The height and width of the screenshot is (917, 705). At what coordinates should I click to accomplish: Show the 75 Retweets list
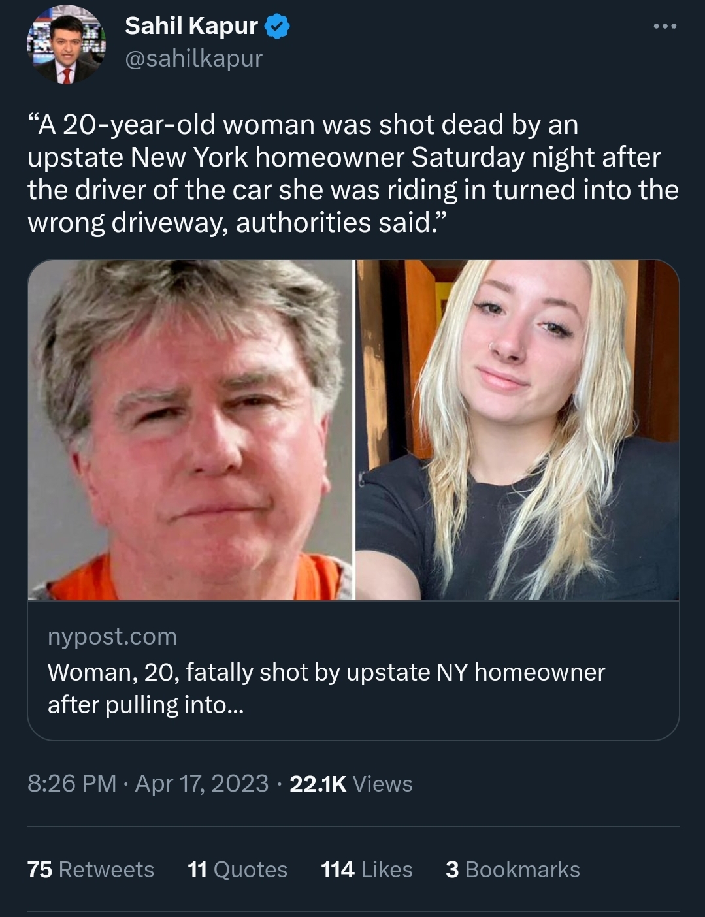pos(91,869)
